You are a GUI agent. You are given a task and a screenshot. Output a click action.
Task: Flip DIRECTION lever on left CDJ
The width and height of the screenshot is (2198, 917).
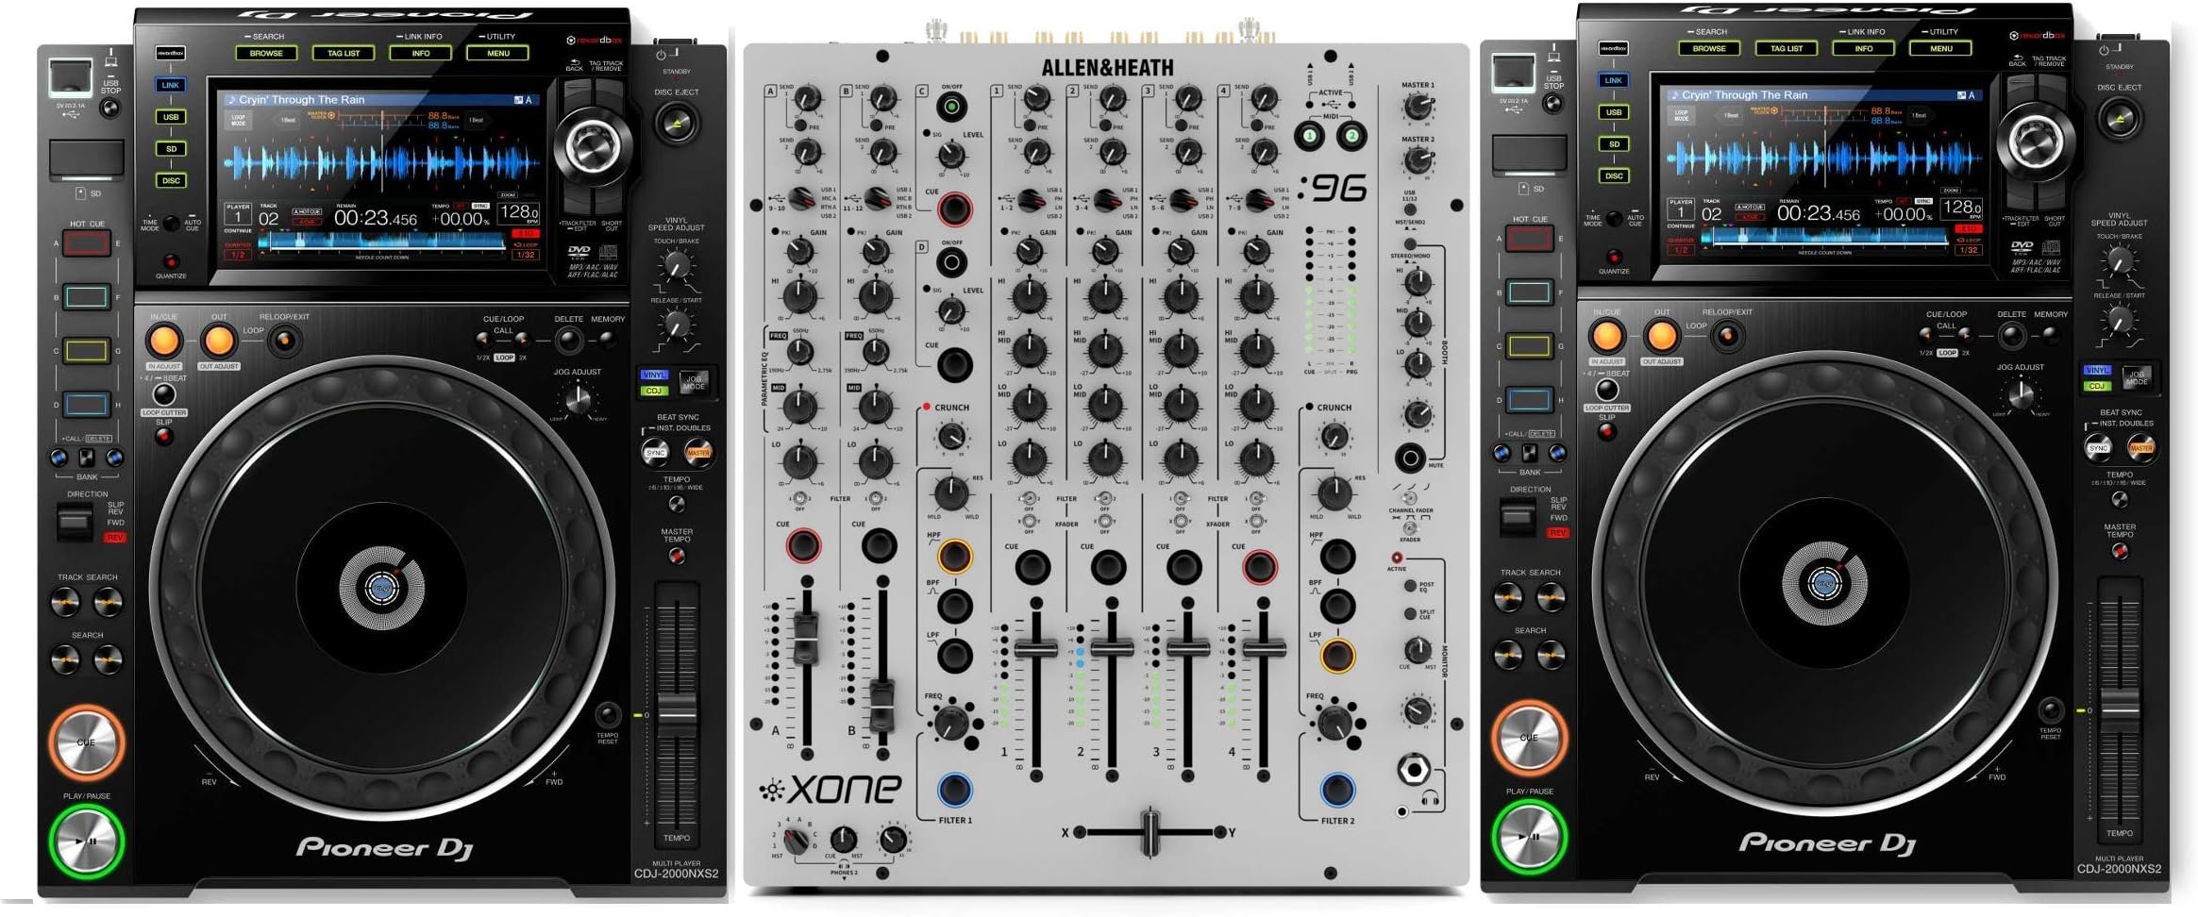click(76, 521)
